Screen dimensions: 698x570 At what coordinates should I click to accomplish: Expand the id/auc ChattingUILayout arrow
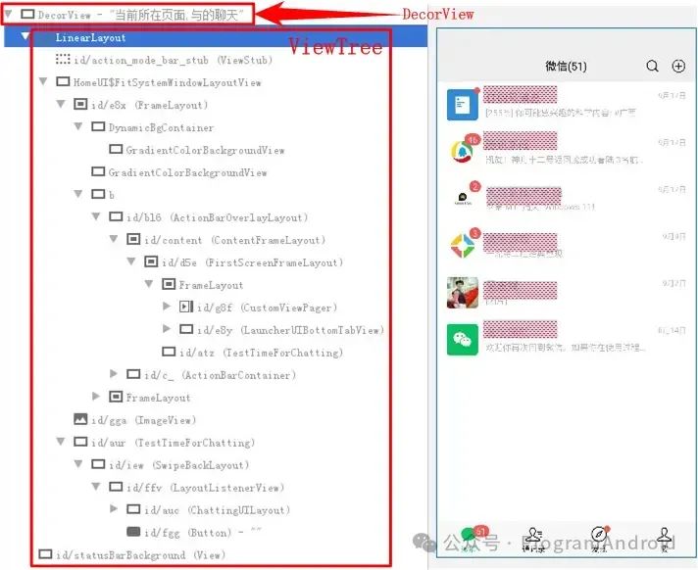[114, 508]
